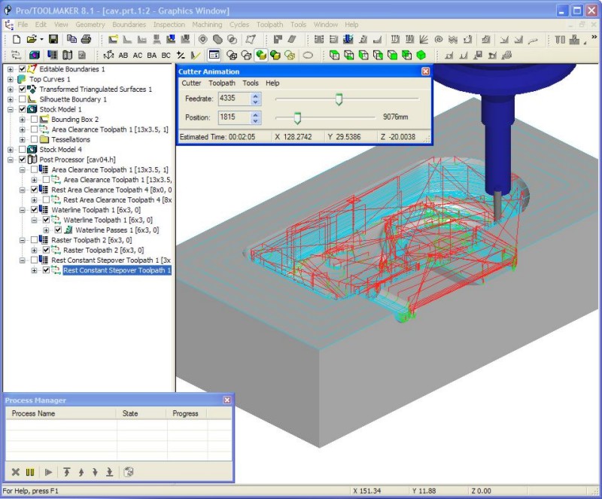This screenshot has width=602, height=499.
Task: Expand the Stock Model 4 node
Action: pos(11,150)
